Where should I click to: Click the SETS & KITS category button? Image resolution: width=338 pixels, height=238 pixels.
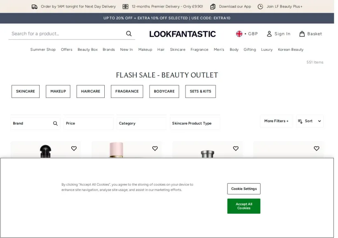(x=200, y=92)
